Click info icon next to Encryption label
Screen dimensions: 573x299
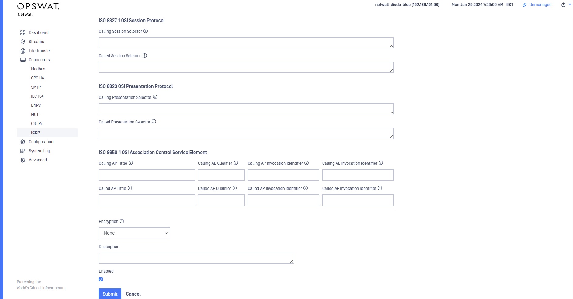[122, 221]
